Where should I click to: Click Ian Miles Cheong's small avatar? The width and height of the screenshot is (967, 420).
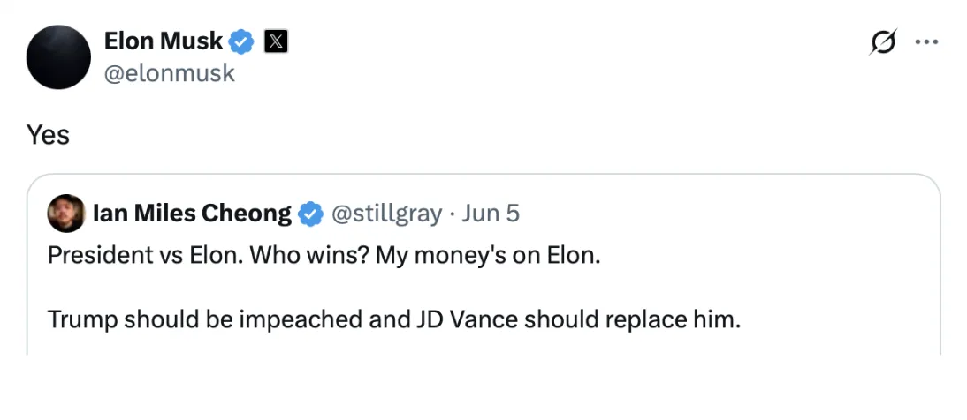click(65, 214)
